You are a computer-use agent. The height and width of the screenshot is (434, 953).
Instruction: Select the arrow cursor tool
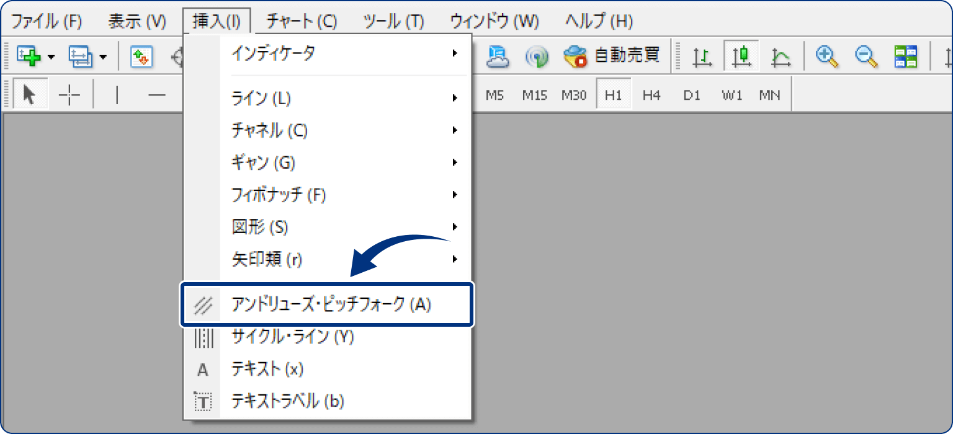tap(30, 94)
